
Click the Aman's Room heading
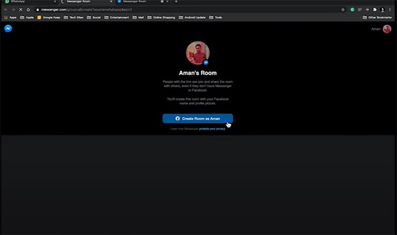coord(198,73)
